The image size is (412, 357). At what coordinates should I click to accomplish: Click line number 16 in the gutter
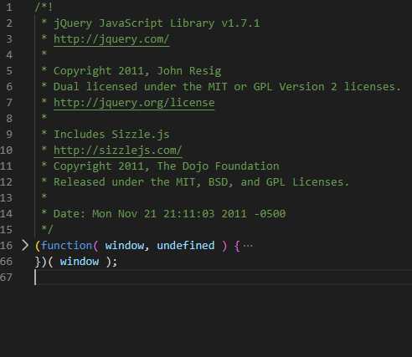tap(7, 246)
